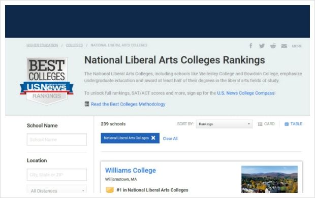Click Clear All filters

(x=170, y=139)
